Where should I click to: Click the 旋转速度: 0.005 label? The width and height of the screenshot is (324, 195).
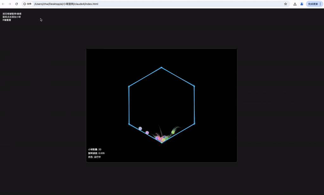pyautogui.click(x=96, y=153)
